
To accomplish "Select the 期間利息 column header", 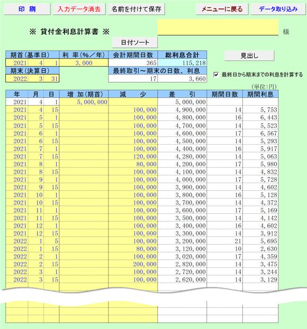I will tap(260, 94).
